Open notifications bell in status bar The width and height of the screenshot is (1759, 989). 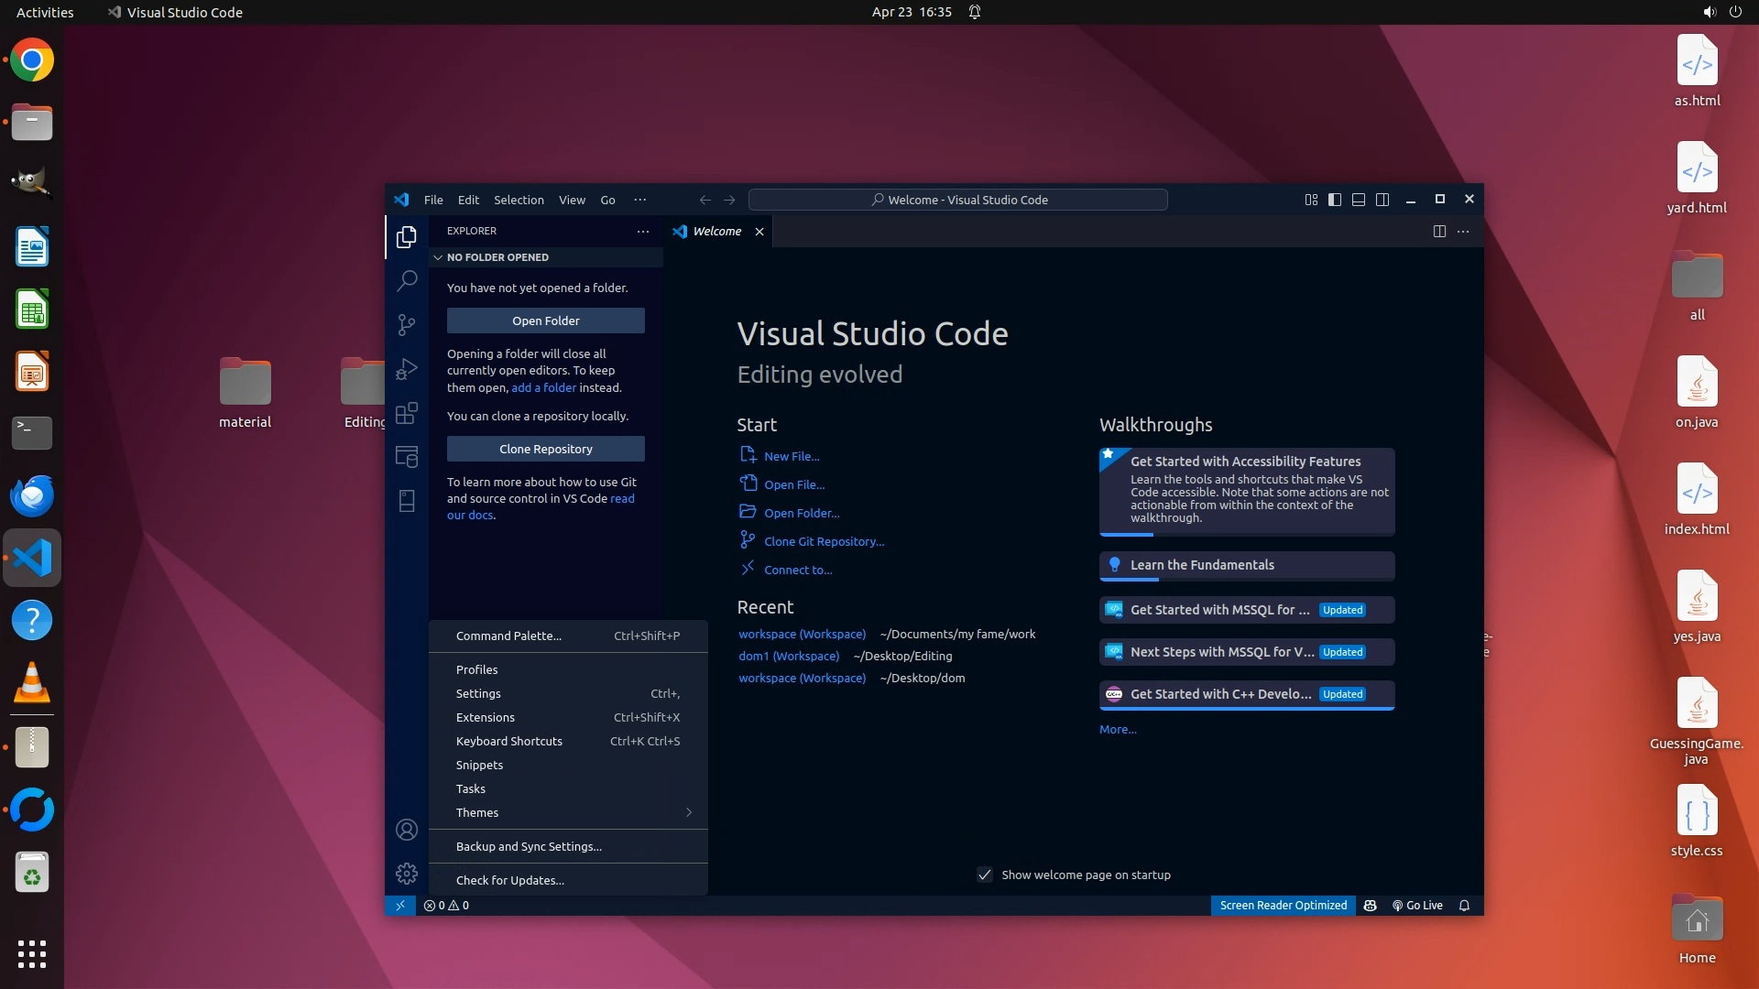point(1464,905)
